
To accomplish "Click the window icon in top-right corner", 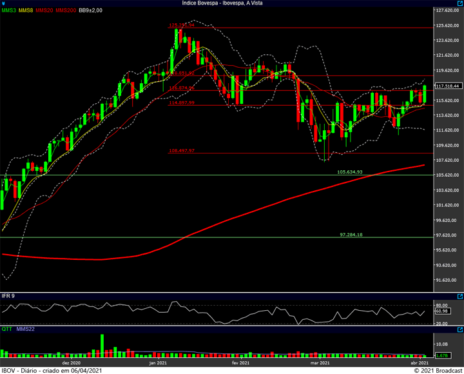I will [x=460, y=3].
